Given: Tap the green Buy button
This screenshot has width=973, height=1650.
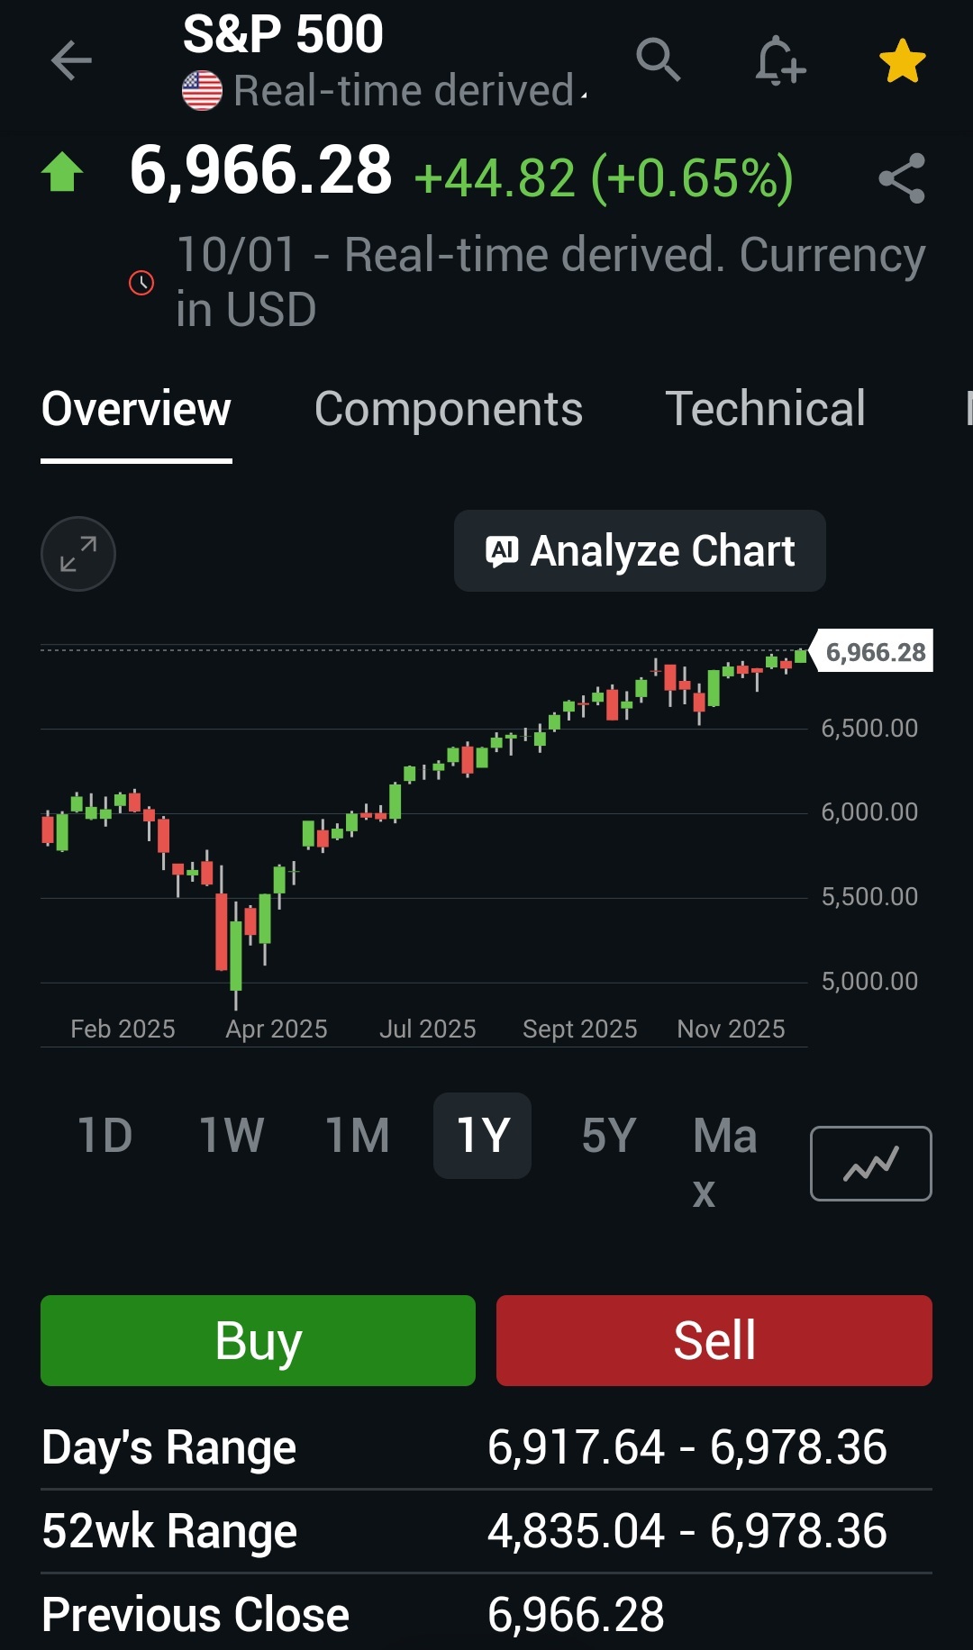Looking at the screenshot, I should (x=258, y=1340).
